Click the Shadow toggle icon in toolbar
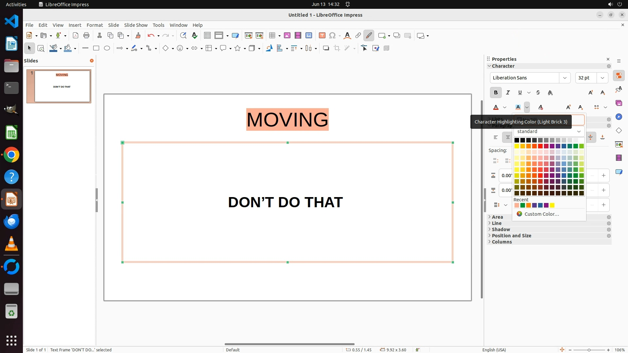This screenshot has width=628, height=353. [x=326, y=48]
